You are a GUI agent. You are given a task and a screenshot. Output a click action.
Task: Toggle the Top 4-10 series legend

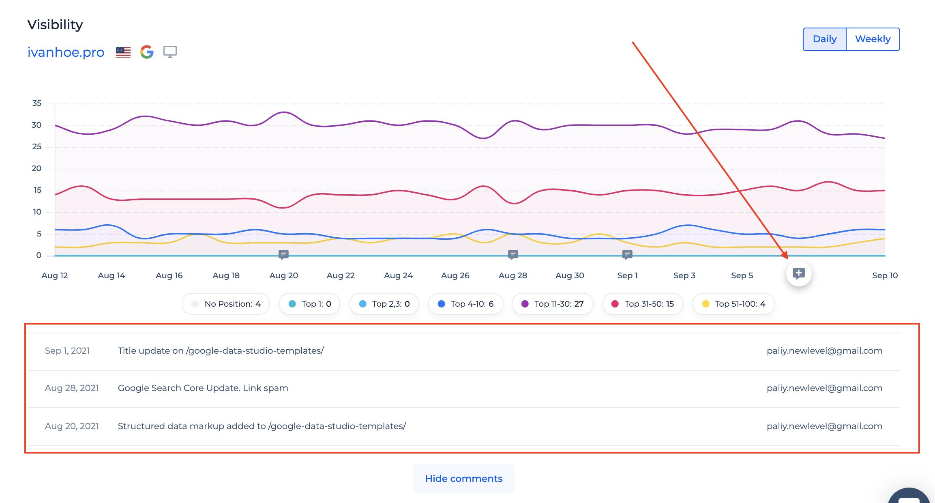pos(466,304)
